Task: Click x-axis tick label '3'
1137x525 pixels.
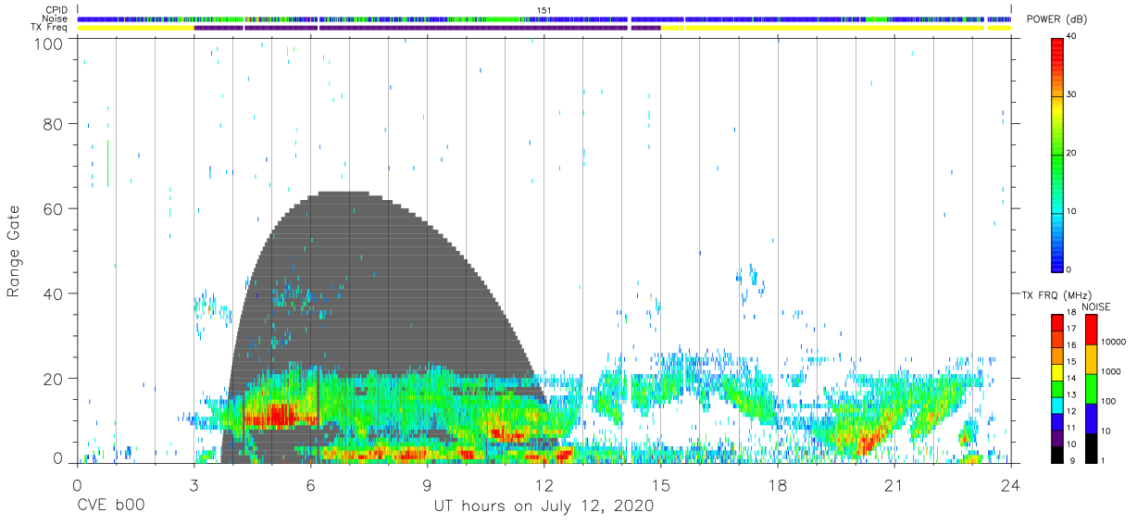Action: tap(194, 483)
